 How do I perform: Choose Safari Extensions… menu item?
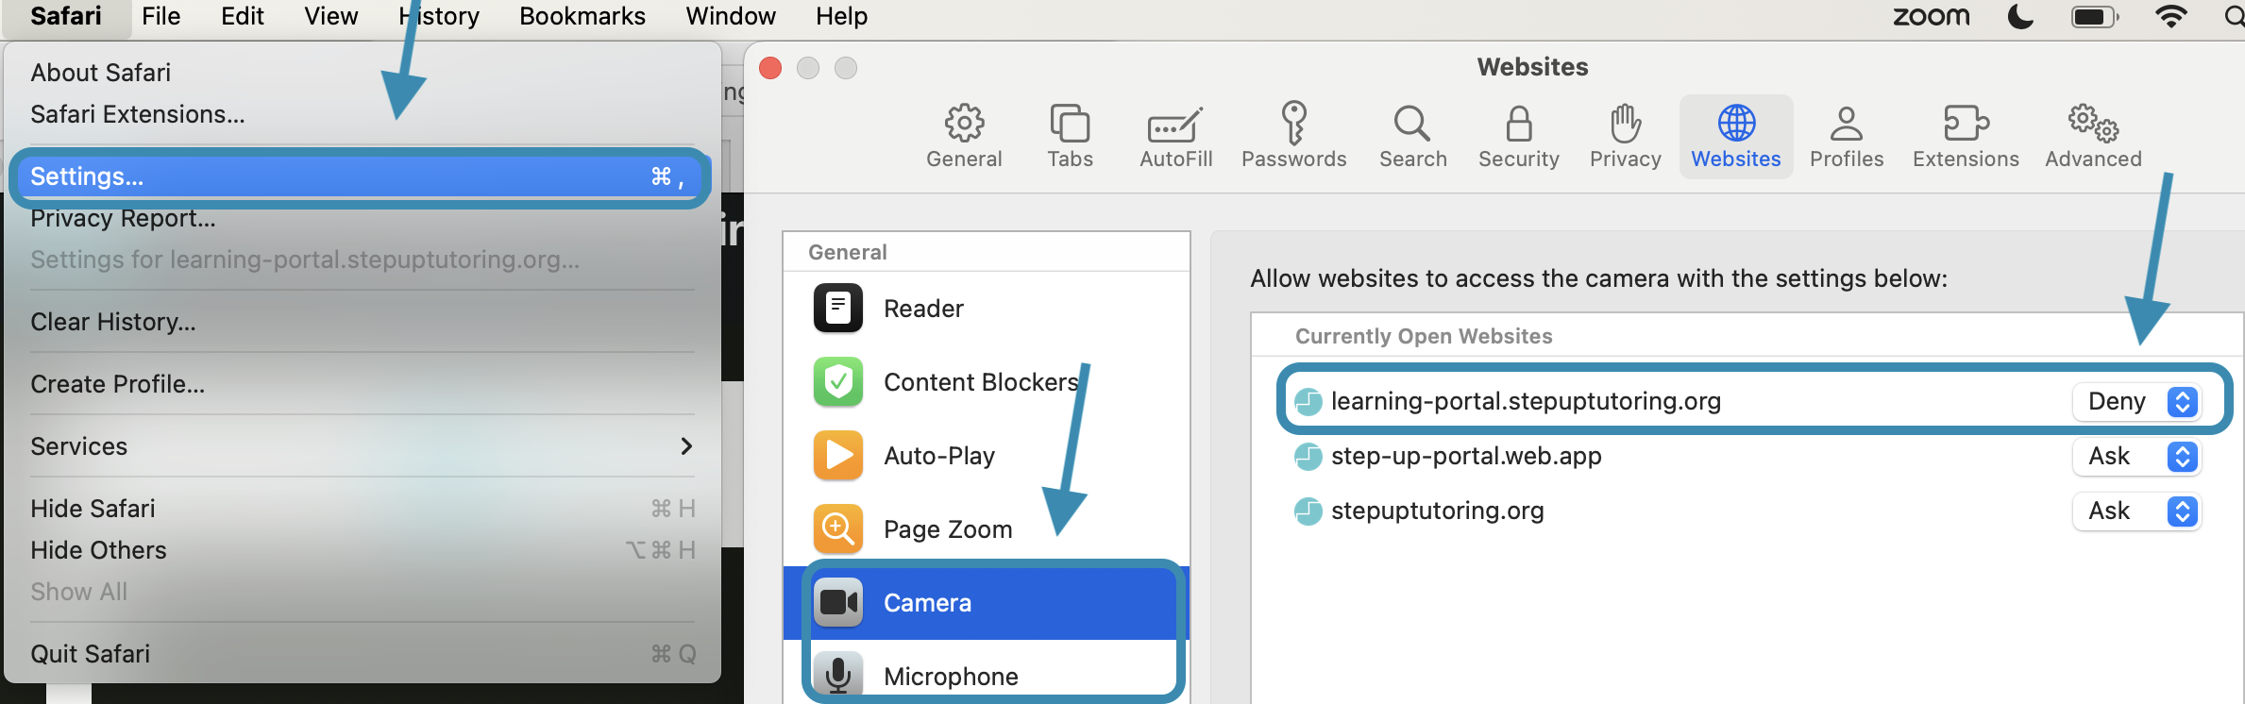pos(363,114)
